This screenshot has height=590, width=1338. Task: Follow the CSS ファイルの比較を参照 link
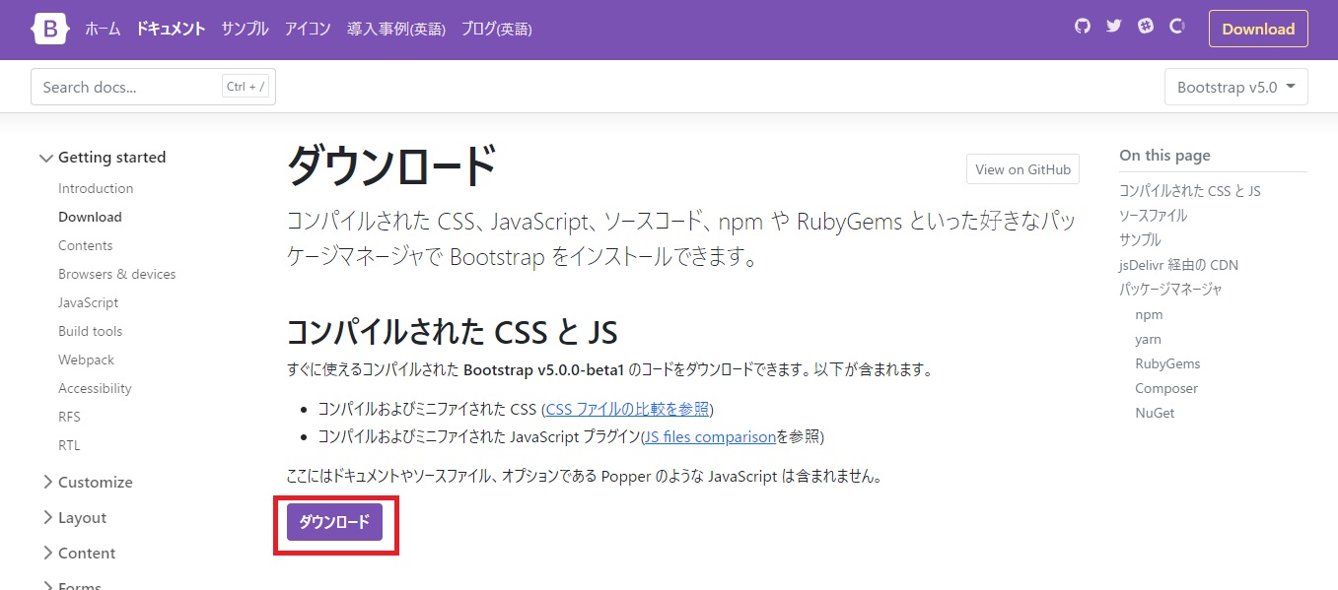pos(625,409)
